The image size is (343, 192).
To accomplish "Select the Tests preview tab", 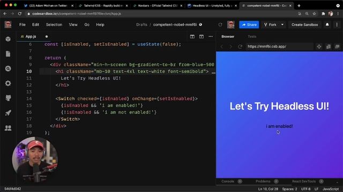I will click(x=252, y=37).
